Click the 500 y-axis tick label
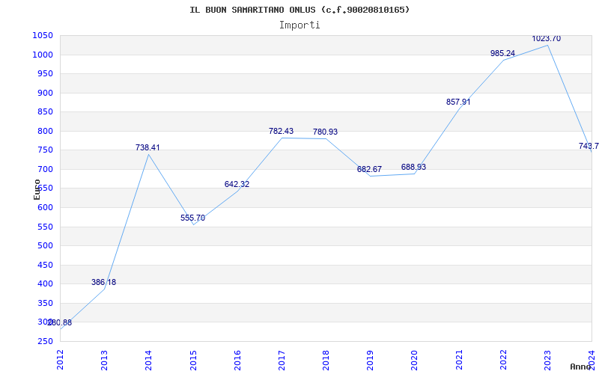599x374 pixels. click(x=45, y=246)
